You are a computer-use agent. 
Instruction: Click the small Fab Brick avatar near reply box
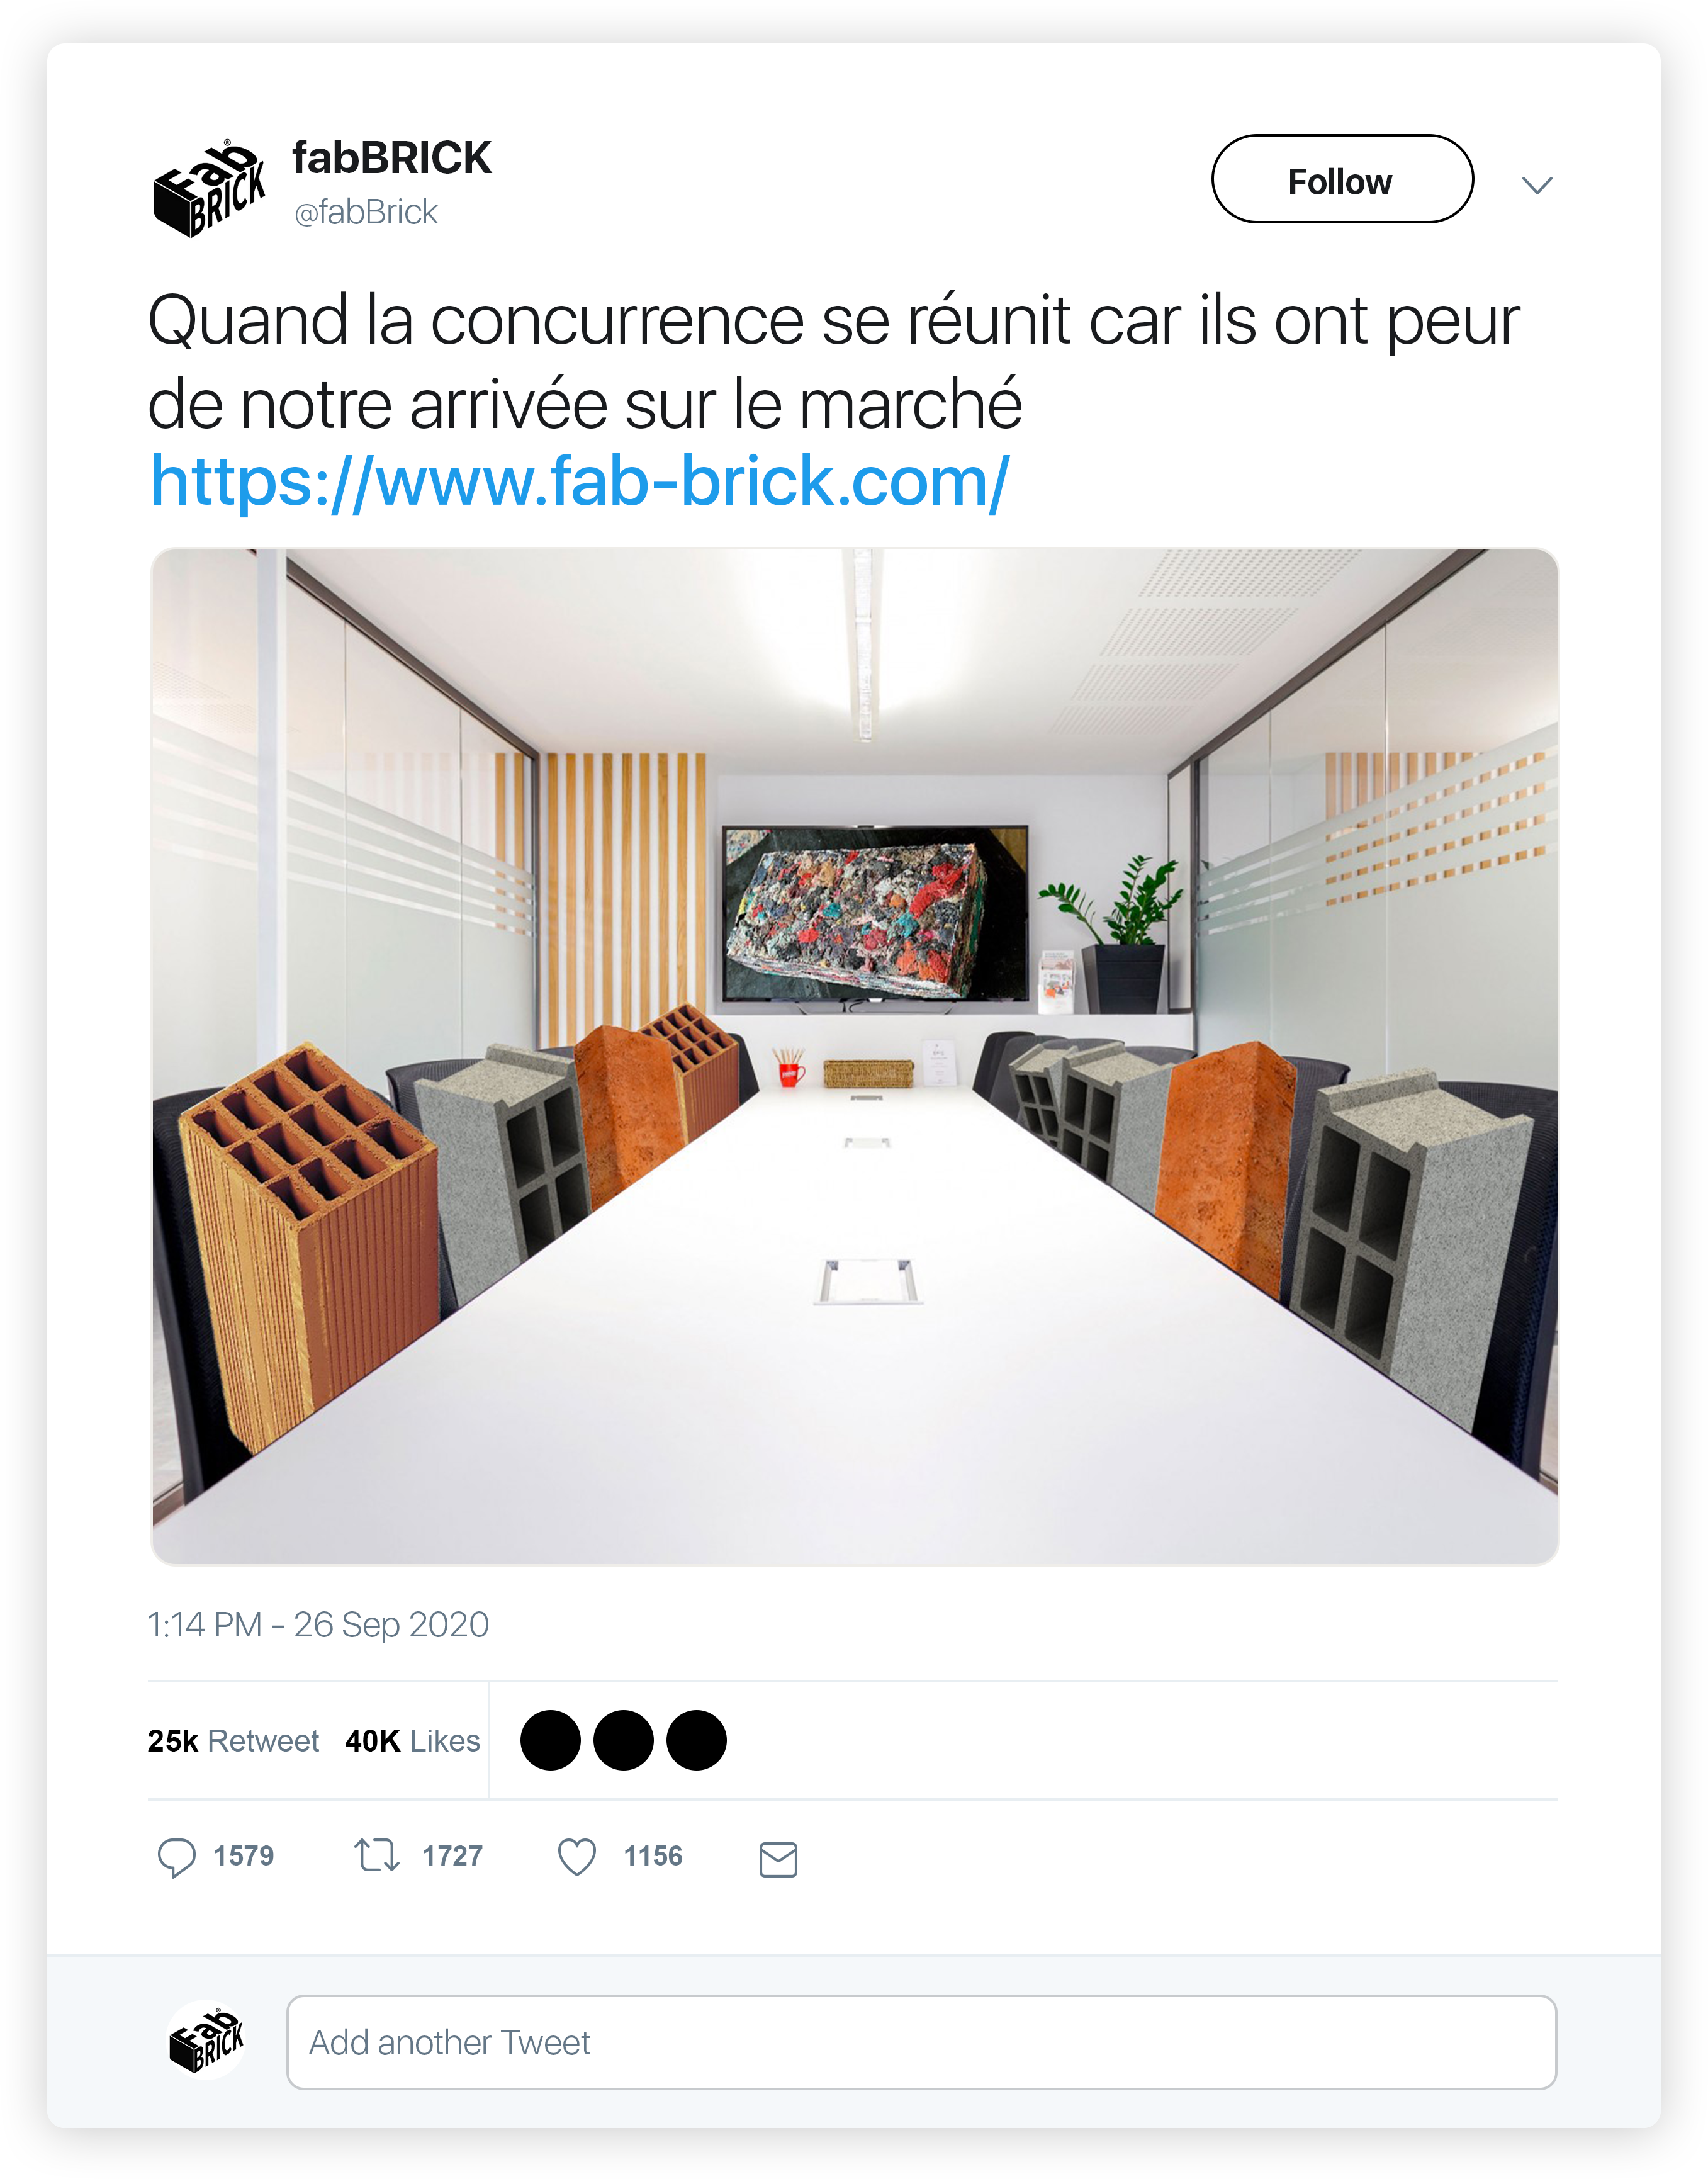tap(207, 2039)
